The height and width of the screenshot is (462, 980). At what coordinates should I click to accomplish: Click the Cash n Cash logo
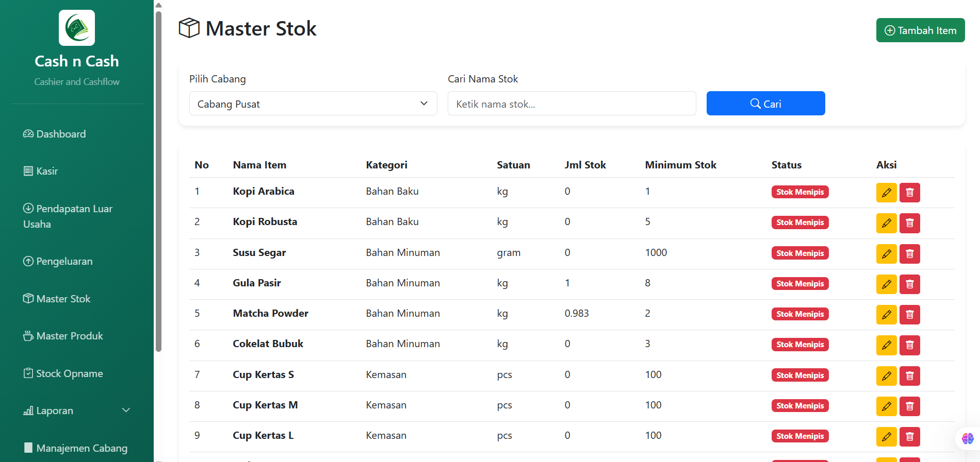tap(77, 28)
